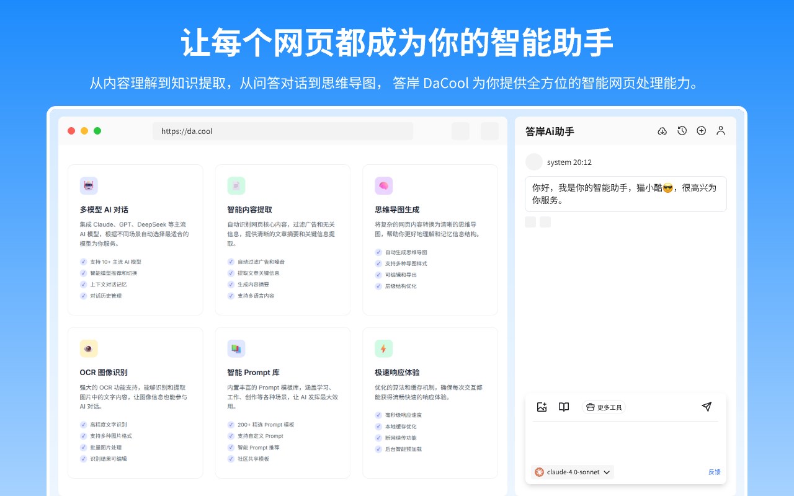Click the system 20:12 timestamp
794x496 pixels.
pyautogui.click(x=569, y=162)
